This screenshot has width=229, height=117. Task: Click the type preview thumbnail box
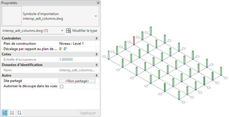pos(12,16)
